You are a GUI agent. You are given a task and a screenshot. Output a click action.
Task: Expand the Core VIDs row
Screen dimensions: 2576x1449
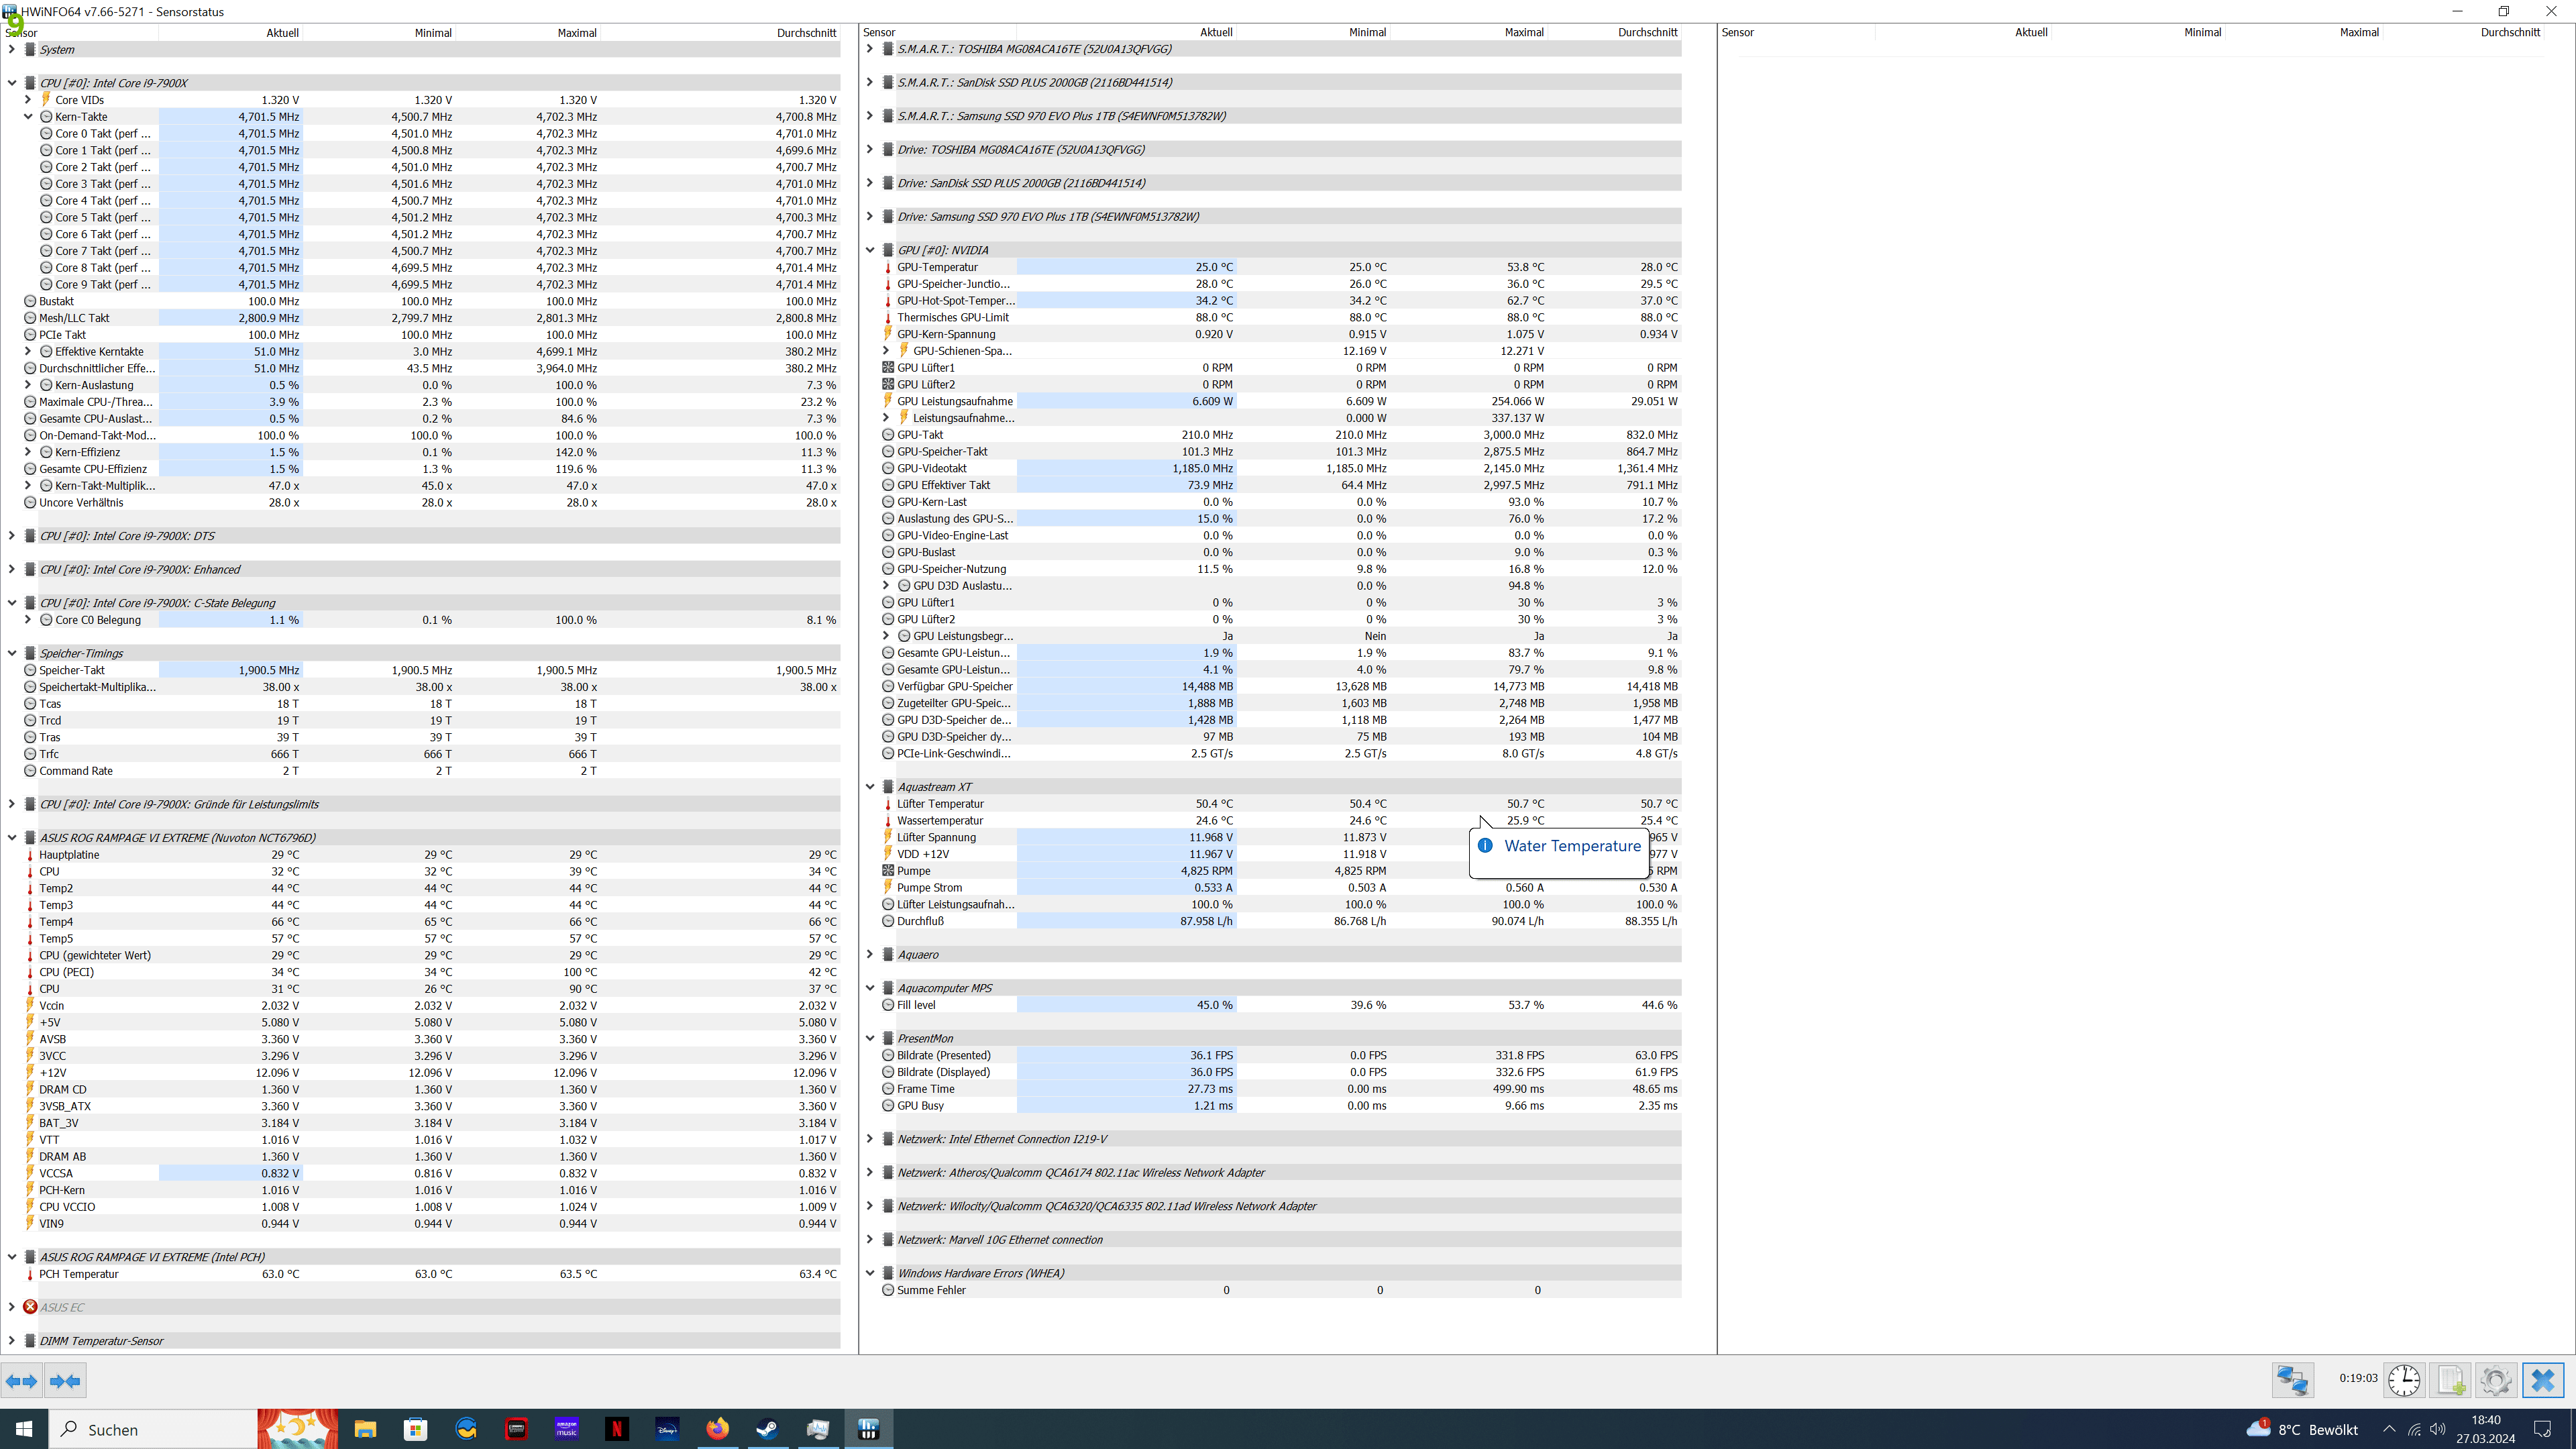pos(28,100)
